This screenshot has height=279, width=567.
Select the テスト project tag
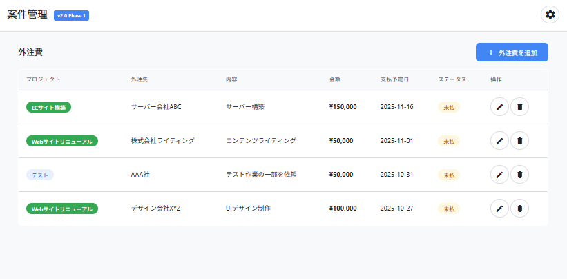pos(40,175)
